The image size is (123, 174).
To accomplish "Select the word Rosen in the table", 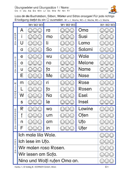I will [85, 89].
